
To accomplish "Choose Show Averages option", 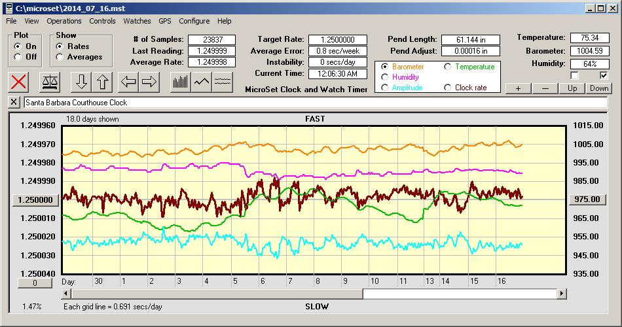I will click(x=60, y=57).
